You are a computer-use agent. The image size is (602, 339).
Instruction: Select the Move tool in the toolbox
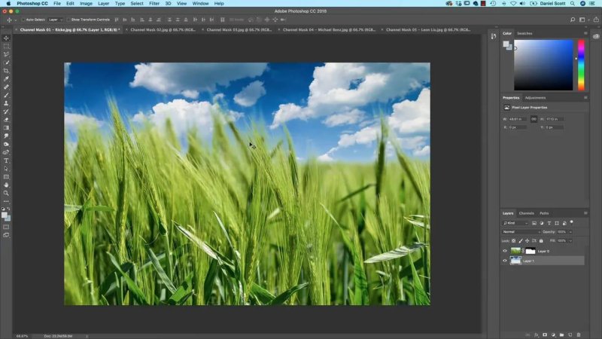pyautogui.click(x=6, y=38)
